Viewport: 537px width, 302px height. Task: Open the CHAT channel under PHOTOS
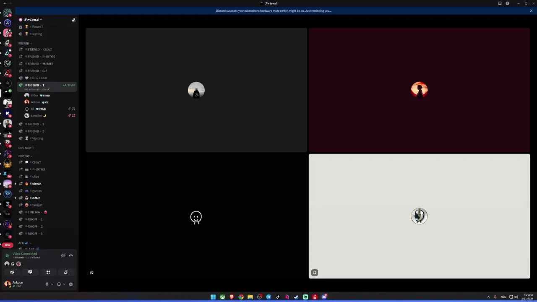(x=47, y=162)
